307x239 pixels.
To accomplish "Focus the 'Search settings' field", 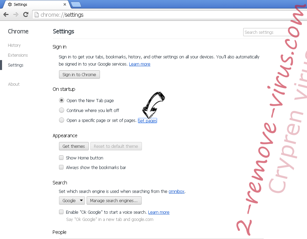I will point(270,32).
